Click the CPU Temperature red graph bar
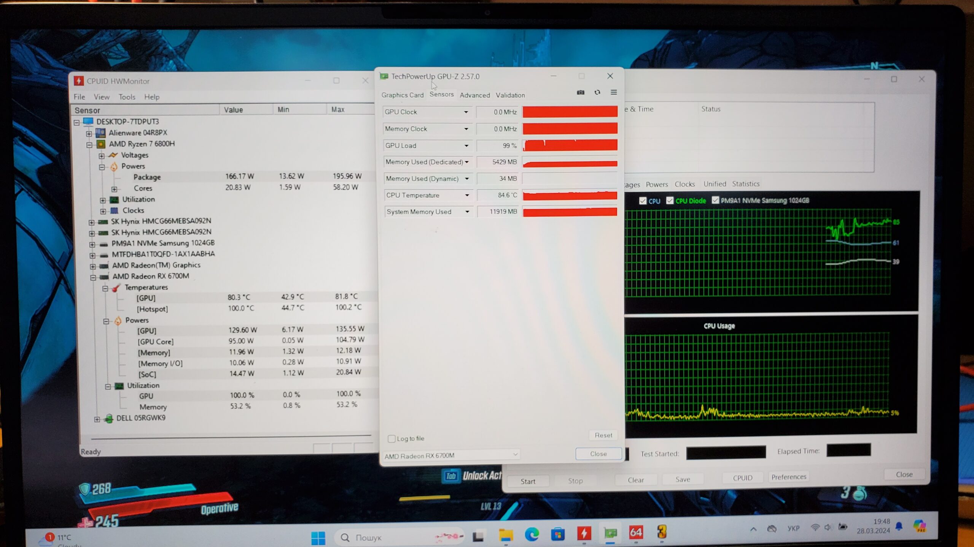The width and height of the screenshot is (974, 547). (x=570, y=195)
